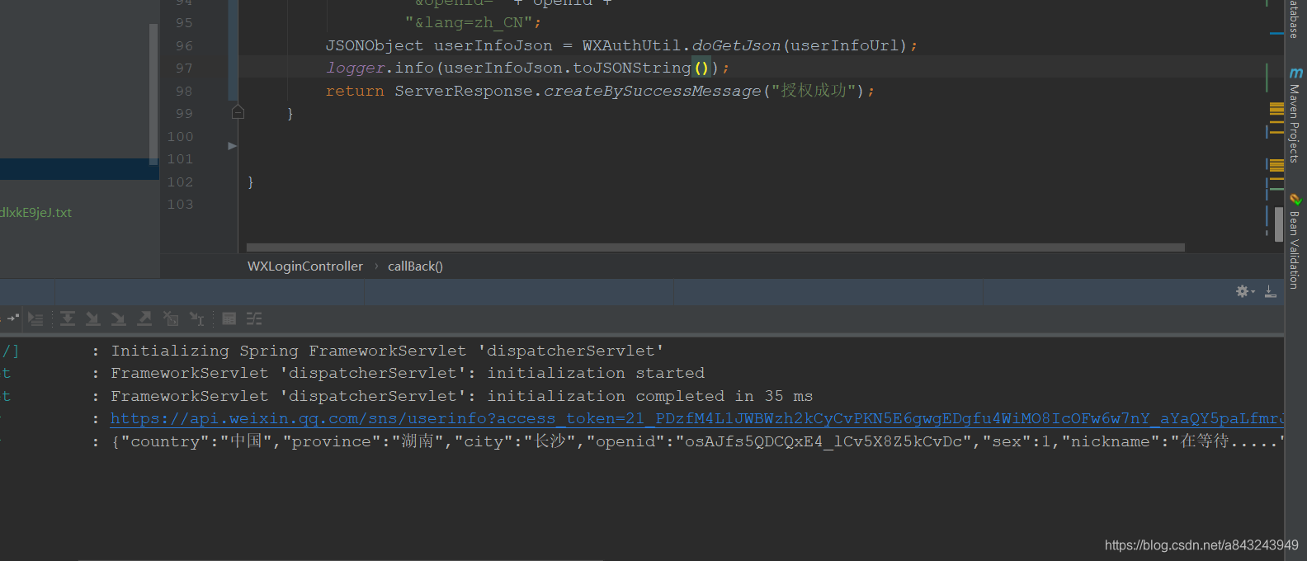
Task: Select the dlxkE9jeJ.txt file in project tree
Action: 35,213
